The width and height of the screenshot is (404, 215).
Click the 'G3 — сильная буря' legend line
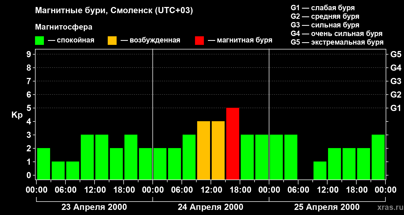325,25
